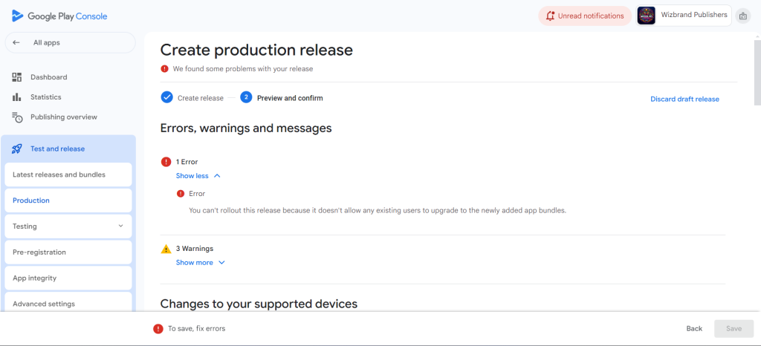This screenshot has height=346, width=761.
Task: Collapse the error details with Show less
Action: click(x=198, y=176)
